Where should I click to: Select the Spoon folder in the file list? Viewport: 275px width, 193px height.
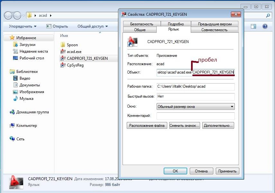[69, 45]
